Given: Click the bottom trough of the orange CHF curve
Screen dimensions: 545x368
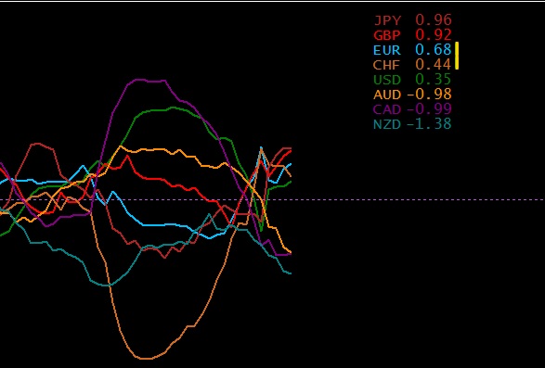Looking at the screenshot, I should pos(146,358).
